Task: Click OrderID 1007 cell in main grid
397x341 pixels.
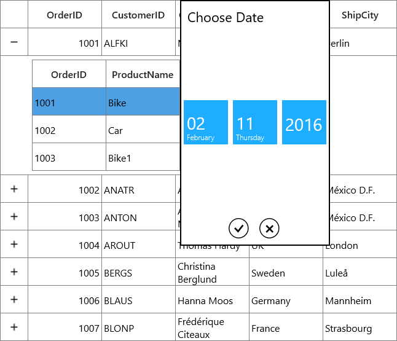Action: pos(65,327)
